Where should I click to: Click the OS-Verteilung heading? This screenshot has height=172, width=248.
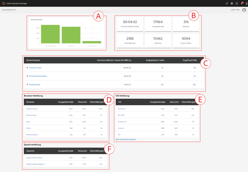122,96
